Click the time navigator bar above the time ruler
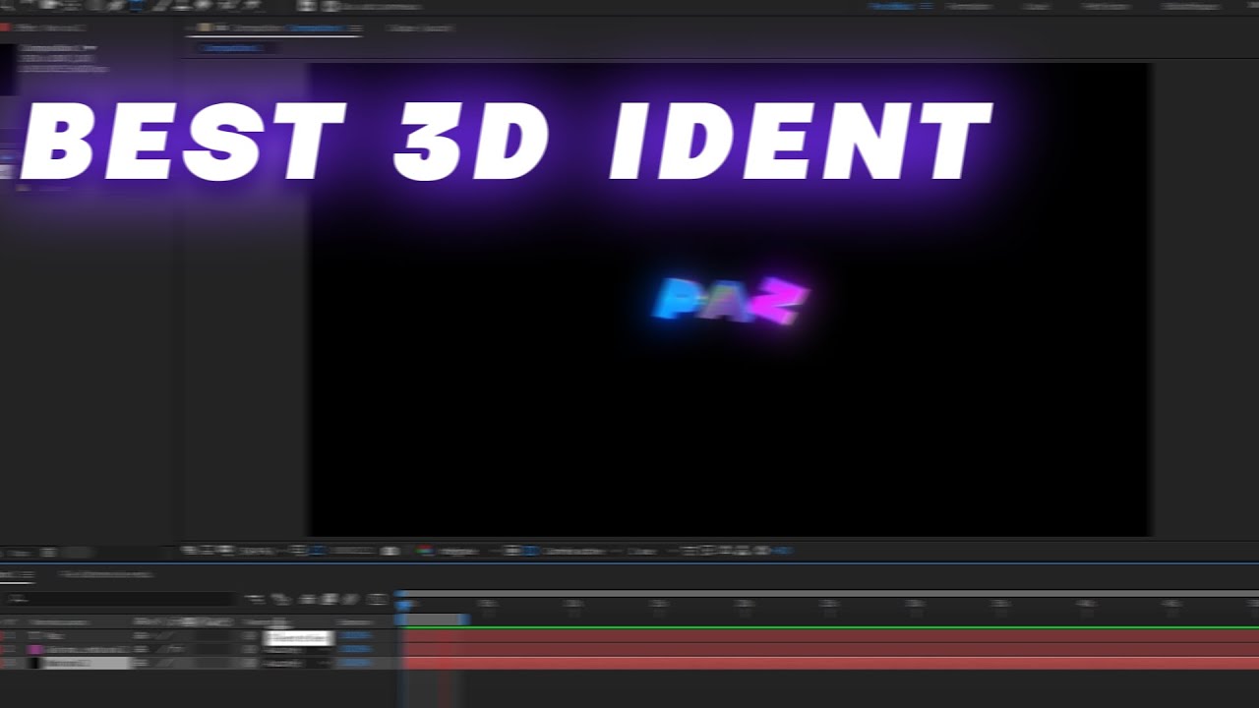The height and width of the screenshot is (708, 1259). point(827,594)
